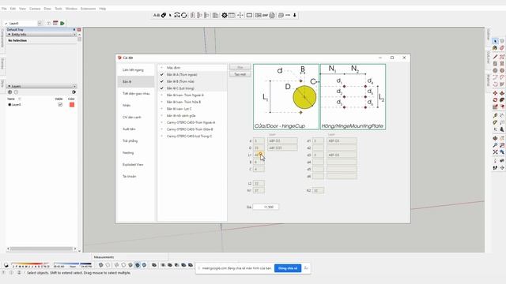Click the L1 value field
The image size is (506, 284).
point(259,155)
